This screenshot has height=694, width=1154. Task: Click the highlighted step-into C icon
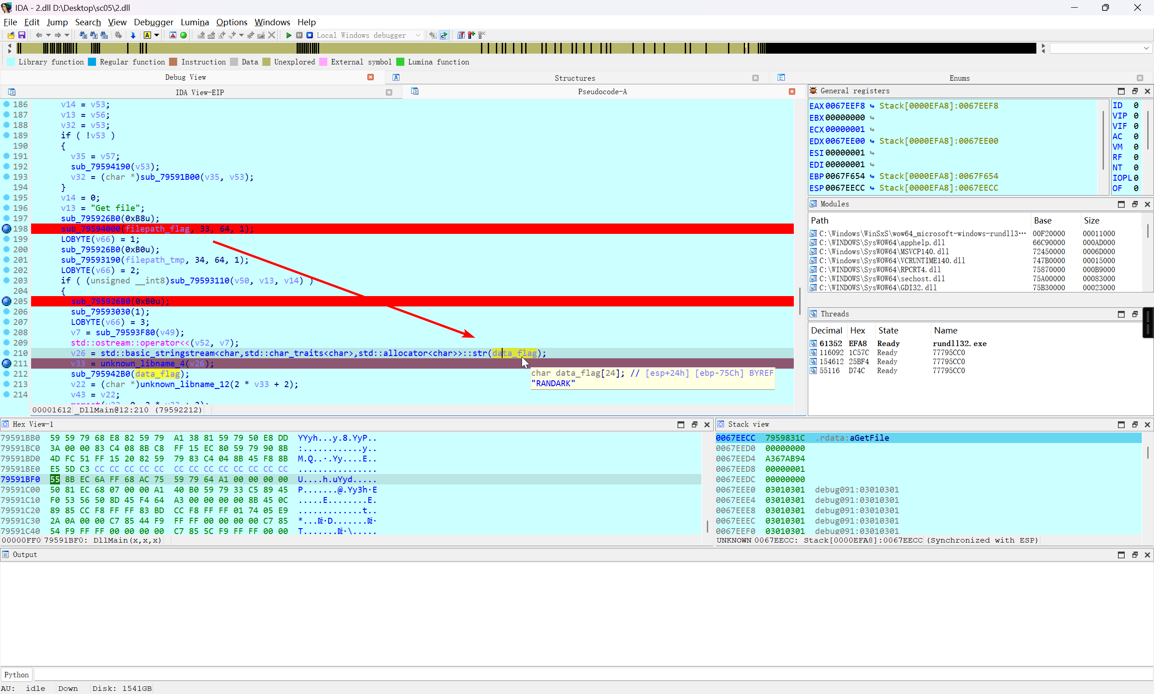(444, 35)
